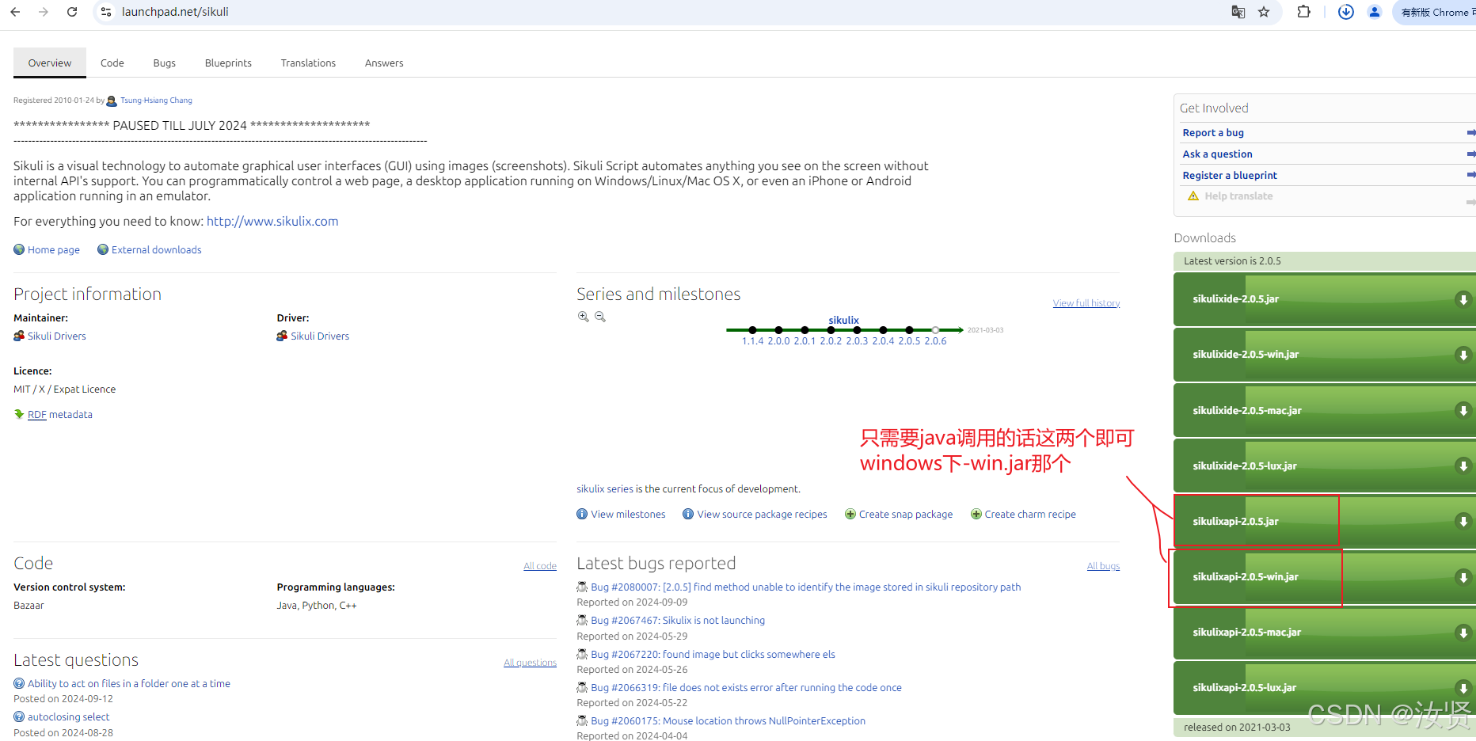
Task: Switch to the Bugs tab
Action: (165, 63)
